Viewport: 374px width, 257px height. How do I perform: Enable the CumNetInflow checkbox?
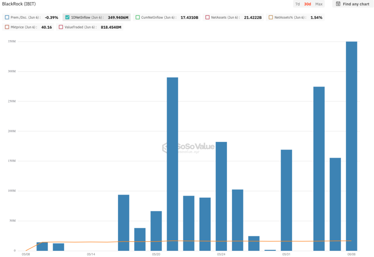point(138,17)
